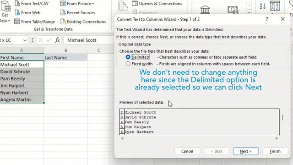Expand the data types gallery
The image size is (293, 165).
click(x=249, y=12)
